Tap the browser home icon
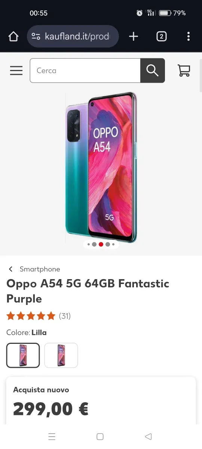Screen dimensions: 202x449 tap(13, 36)
